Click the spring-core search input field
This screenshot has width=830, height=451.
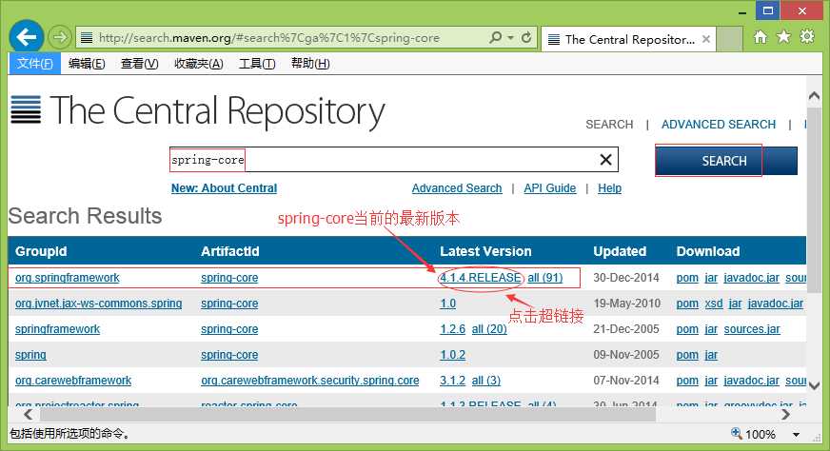(394, 160)
